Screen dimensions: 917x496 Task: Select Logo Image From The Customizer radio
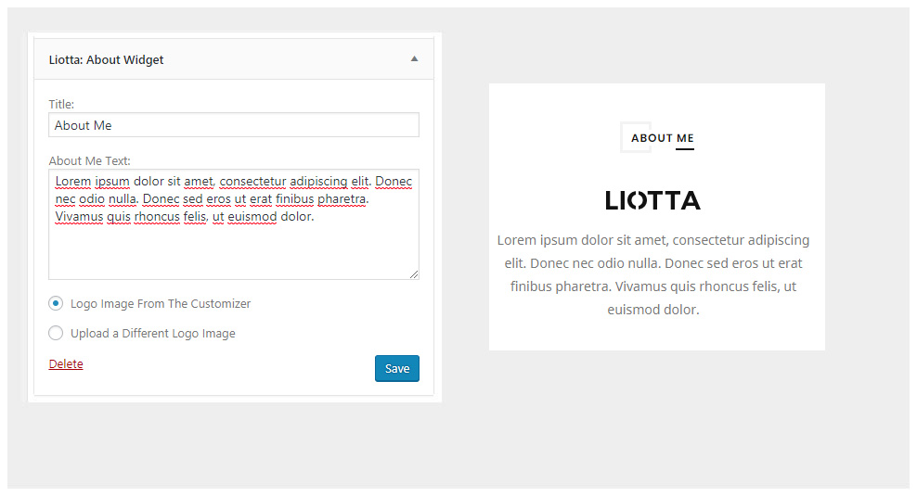point(56,303)
